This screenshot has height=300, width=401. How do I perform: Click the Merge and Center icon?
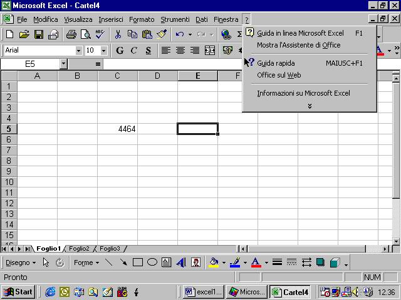210,50
